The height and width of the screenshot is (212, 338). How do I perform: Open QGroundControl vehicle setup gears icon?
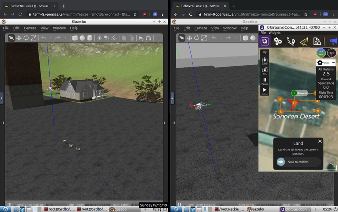pos(278,41)
